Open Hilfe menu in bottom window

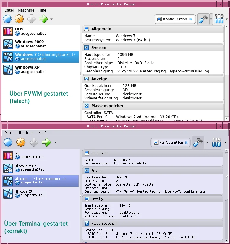coord(43,133)
